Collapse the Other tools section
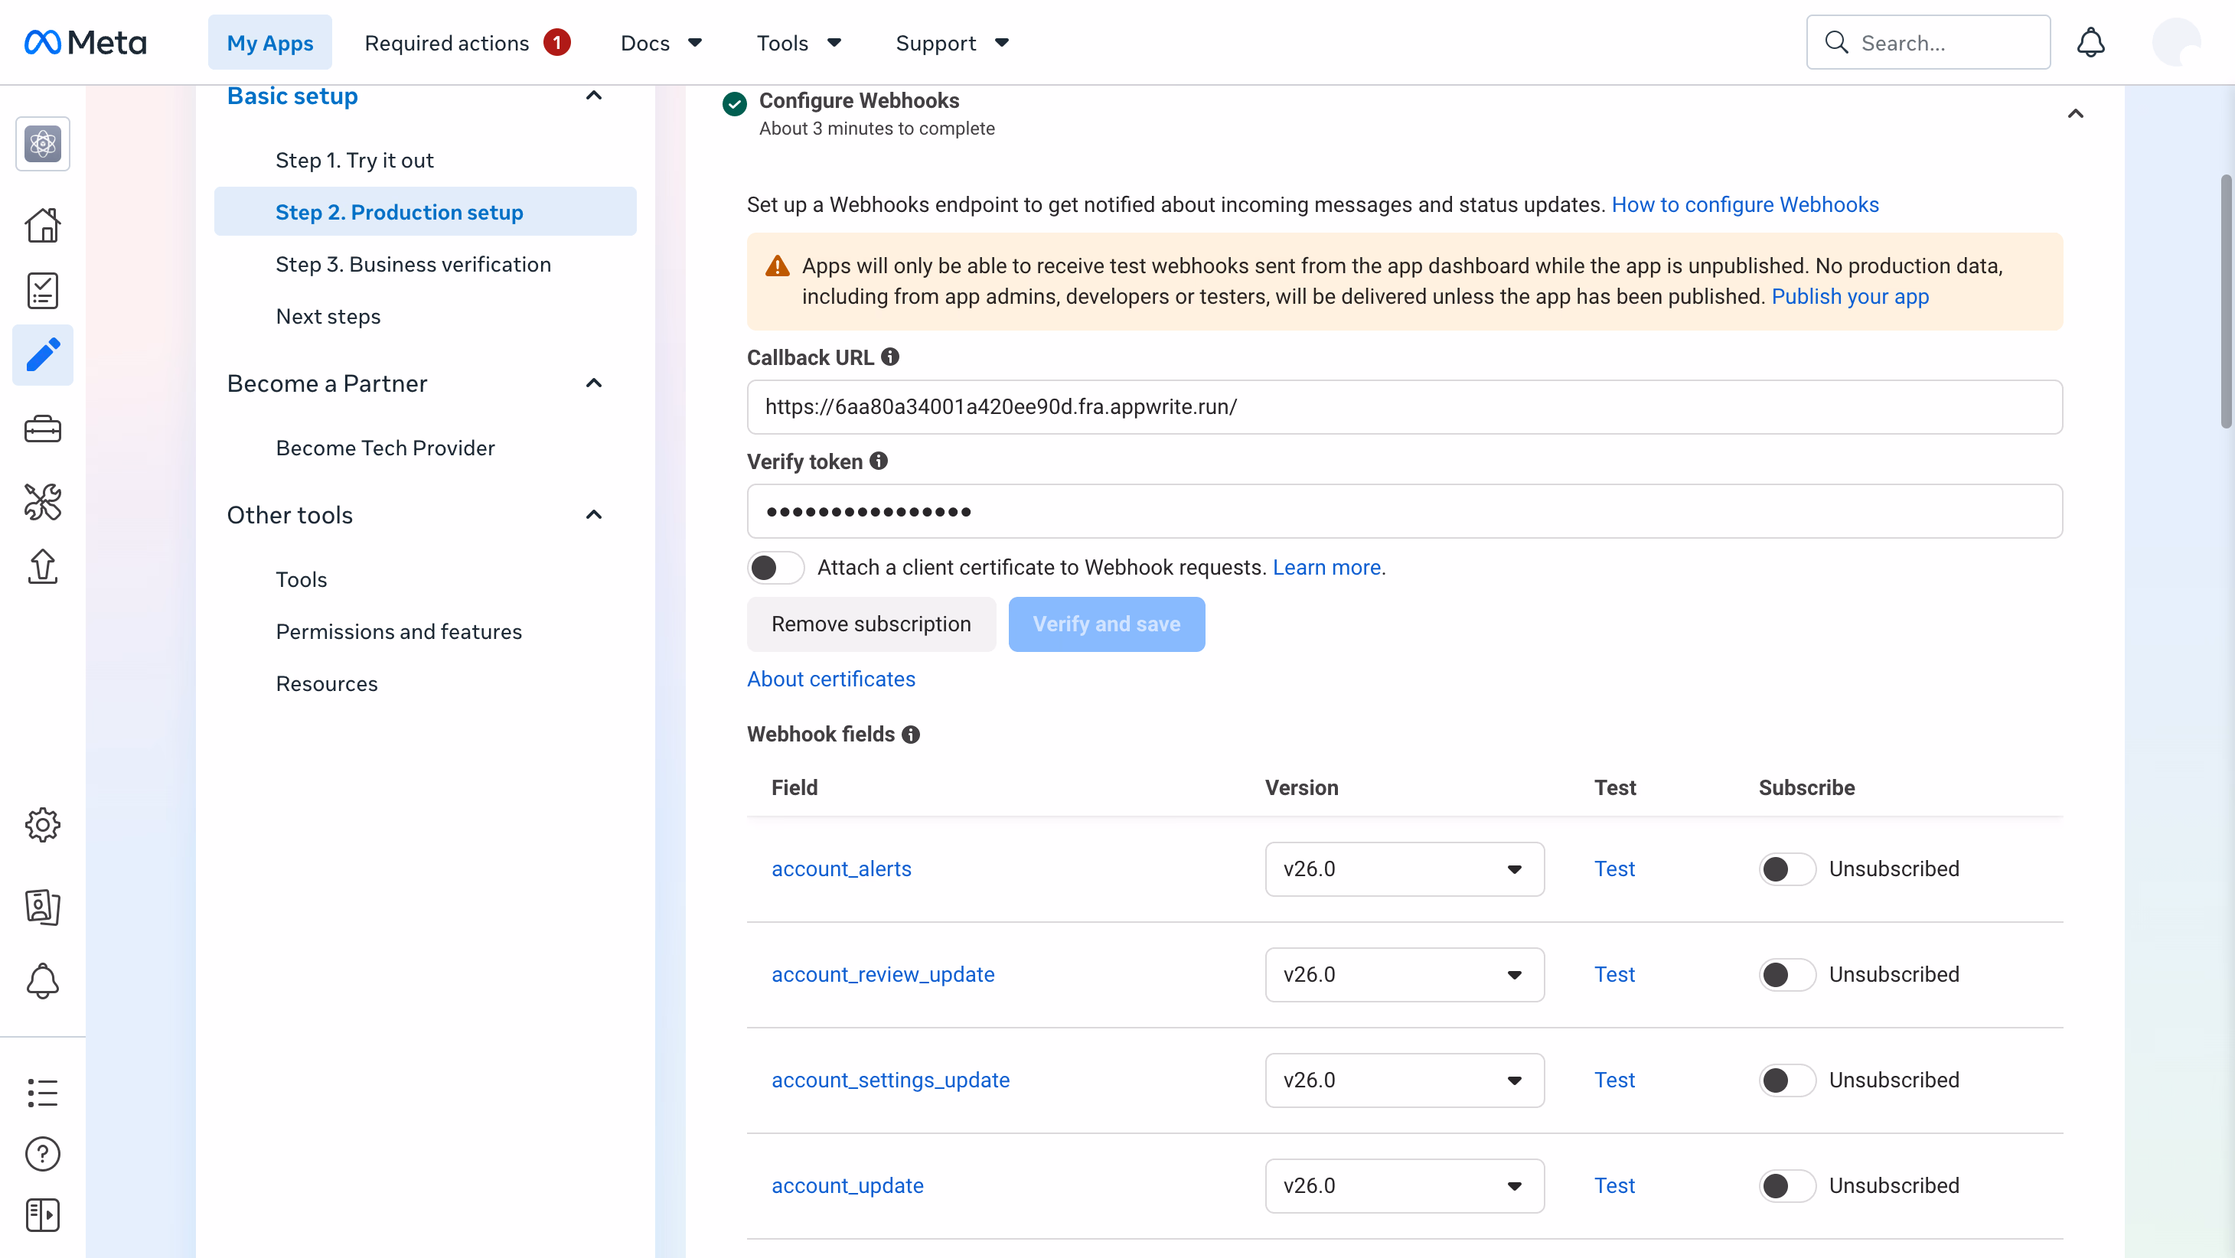The image size is (2235, 1258). tap(593, 515)
